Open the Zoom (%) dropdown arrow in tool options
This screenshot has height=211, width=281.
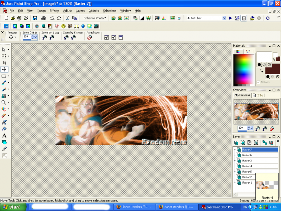click(x=35, y=37)
